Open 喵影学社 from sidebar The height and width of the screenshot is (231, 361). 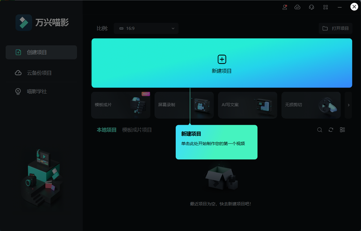click(x=41, y=91)
